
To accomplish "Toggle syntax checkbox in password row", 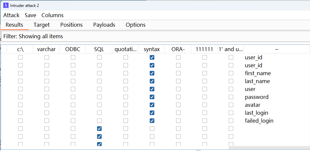I will point(152,97).
